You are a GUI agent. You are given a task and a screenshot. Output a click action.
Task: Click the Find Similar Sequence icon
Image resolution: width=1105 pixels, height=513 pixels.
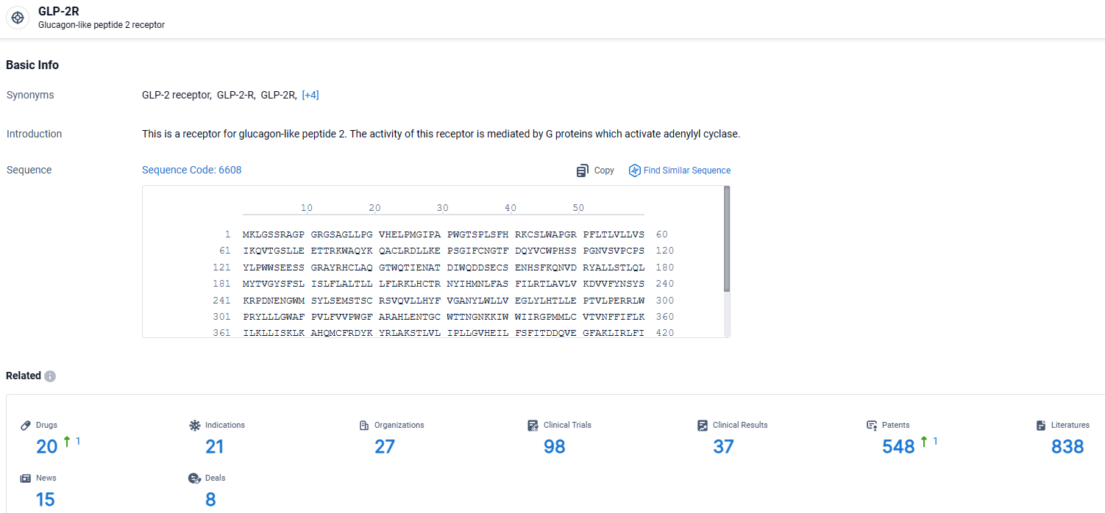click(x=635, y=171)
